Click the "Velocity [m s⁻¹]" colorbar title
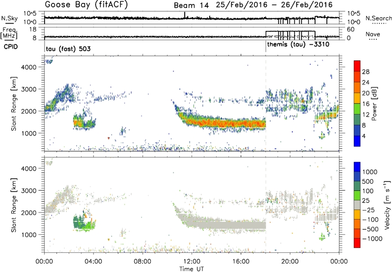Screen dimensions: 392x272 [387, 205]
